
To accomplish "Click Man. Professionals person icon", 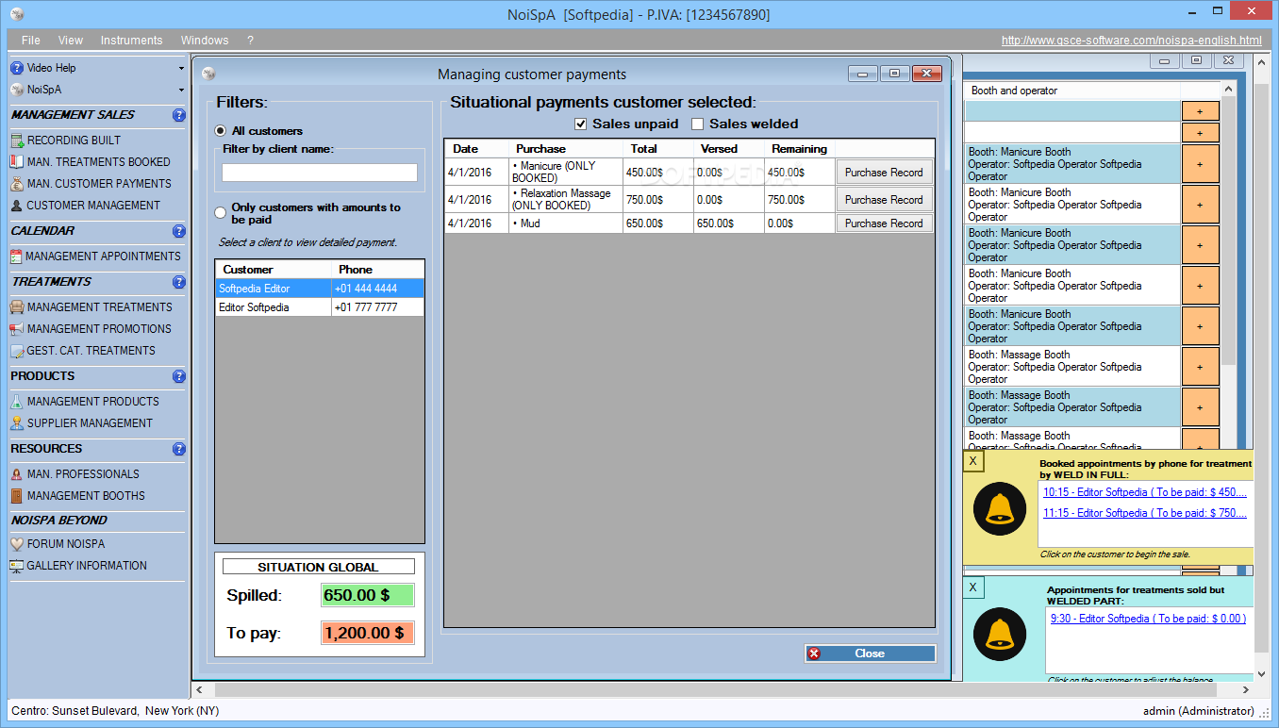I will (x=17, y=474).
